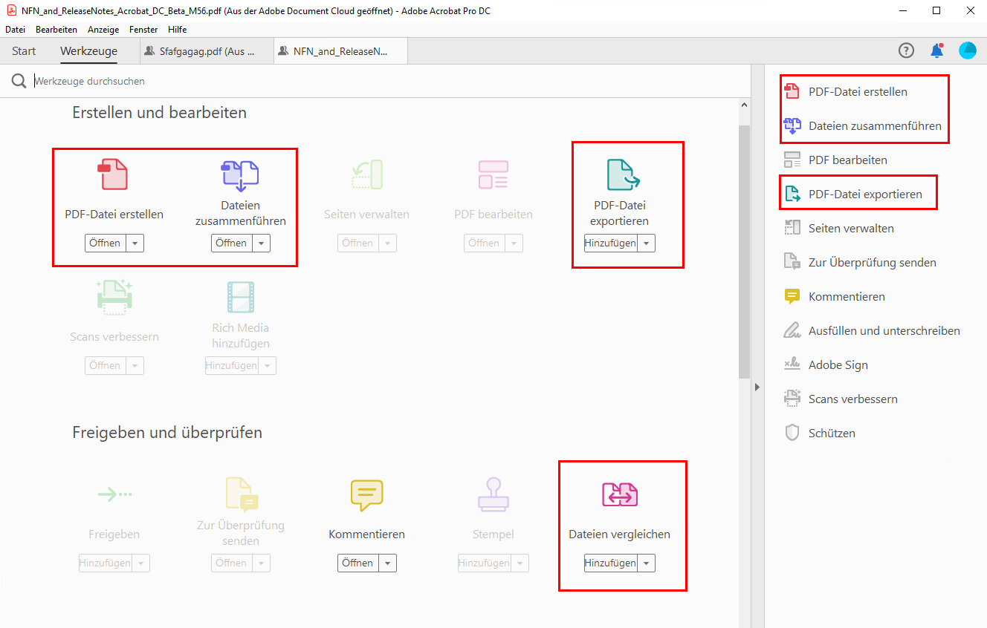
Task: Open Ausfüllen und unterschreiben pen icon
Action: 792,330
